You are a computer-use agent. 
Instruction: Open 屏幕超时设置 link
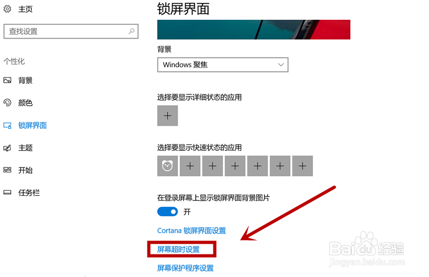[179, 249]
